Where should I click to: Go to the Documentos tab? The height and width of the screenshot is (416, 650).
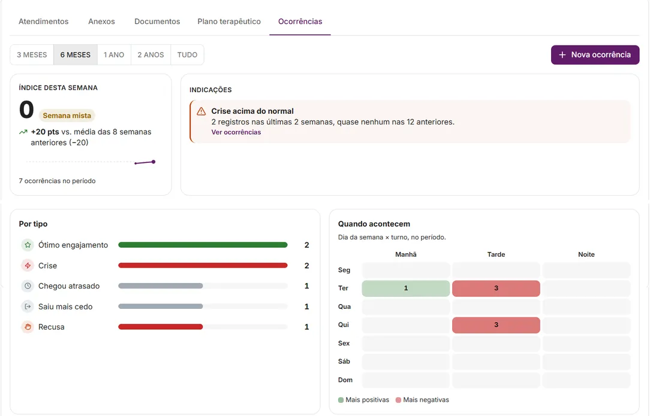[x=157, y=22]
